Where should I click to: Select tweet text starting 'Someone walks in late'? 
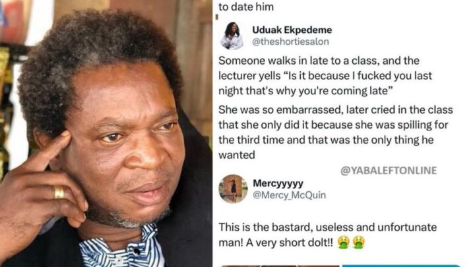tap(325, 76)
